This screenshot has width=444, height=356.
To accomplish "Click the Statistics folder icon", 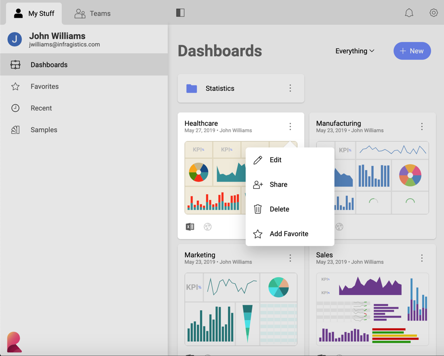I will (192, 88).
